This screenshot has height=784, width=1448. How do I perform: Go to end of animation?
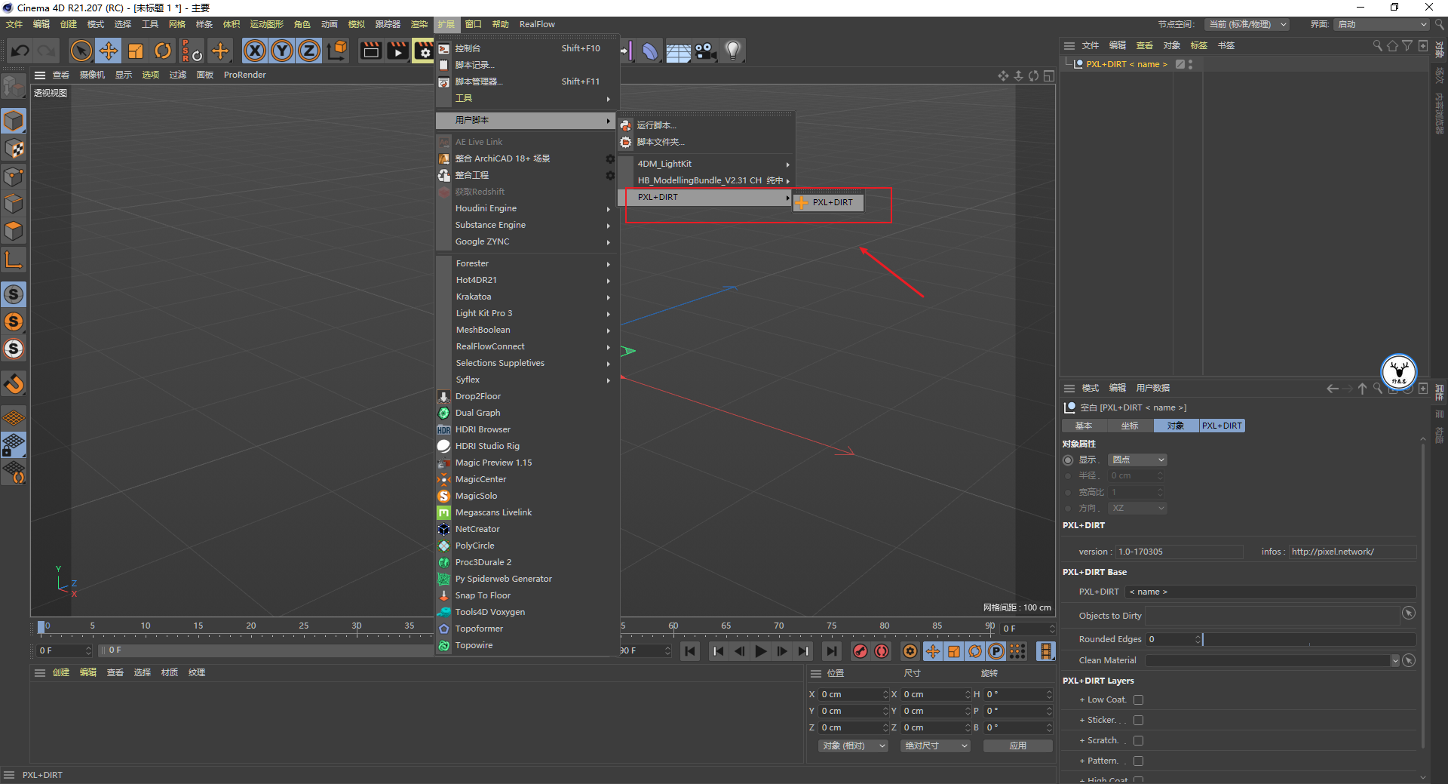[x=831, y=651]
